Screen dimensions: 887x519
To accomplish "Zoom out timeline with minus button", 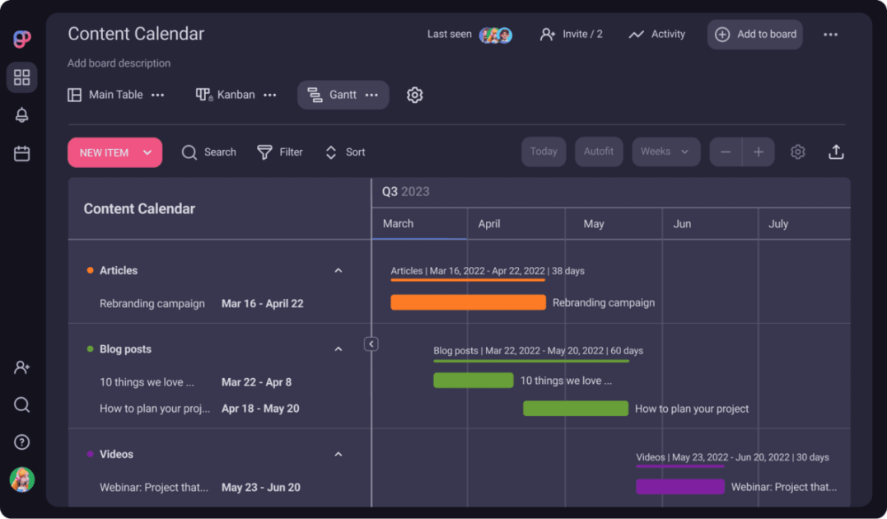I will pos(726,152).
